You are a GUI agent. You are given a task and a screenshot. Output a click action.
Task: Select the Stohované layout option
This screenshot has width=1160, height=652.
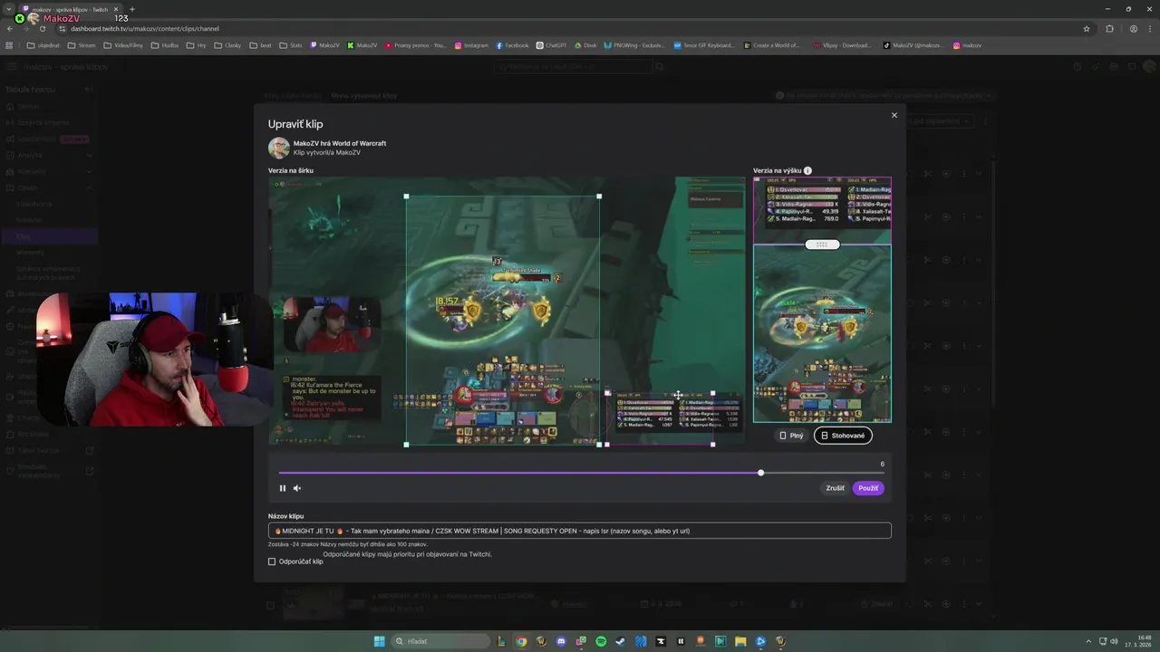tap(843, 436)
